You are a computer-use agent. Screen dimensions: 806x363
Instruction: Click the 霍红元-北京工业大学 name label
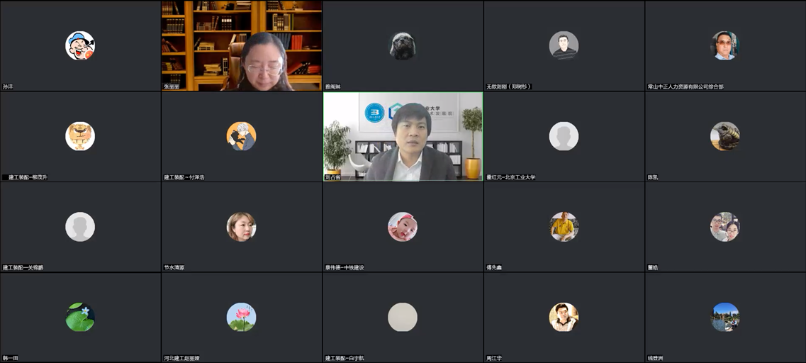click(511, 177)
